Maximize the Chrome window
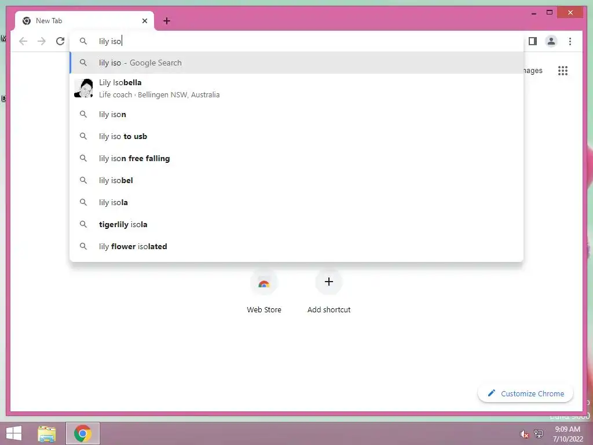Screen dimensions: 593x445 click(x=550, y=13)
